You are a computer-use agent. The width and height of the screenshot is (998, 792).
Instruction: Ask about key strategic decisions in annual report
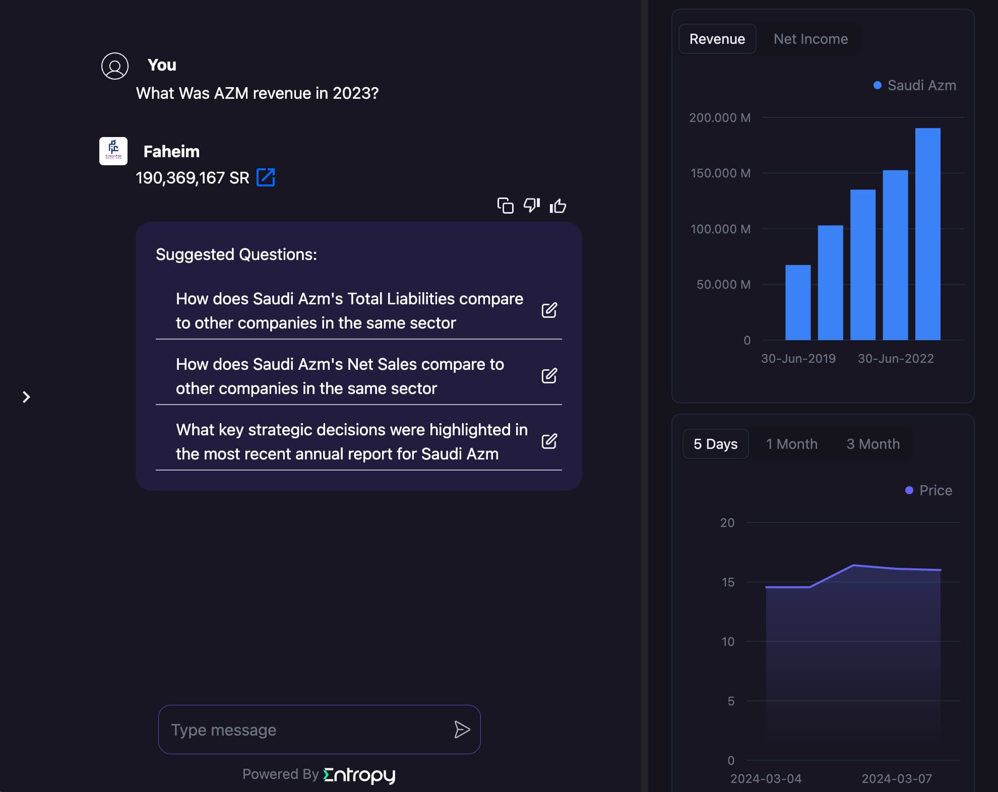tap(352, 442)
